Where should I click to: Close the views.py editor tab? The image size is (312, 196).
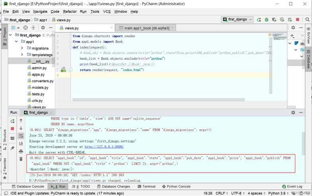point(112,28)
